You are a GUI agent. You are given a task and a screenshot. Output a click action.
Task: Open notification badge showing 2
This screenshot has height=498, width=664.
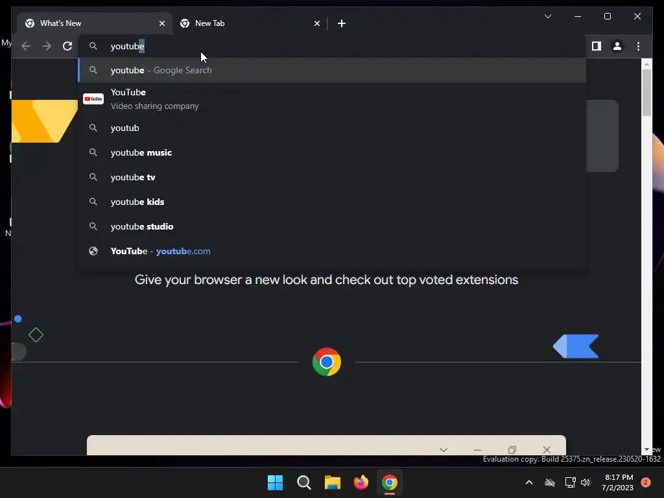point(645,482)
